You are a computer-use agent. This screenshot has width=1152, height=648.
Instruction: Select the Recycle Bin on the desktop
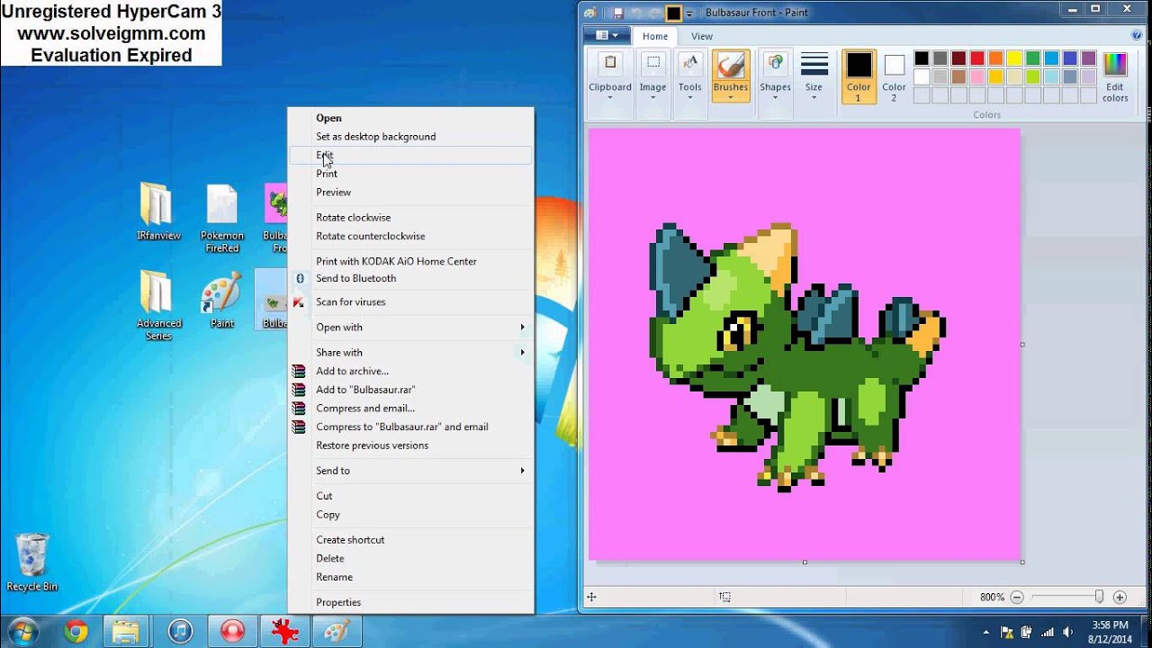31,562
